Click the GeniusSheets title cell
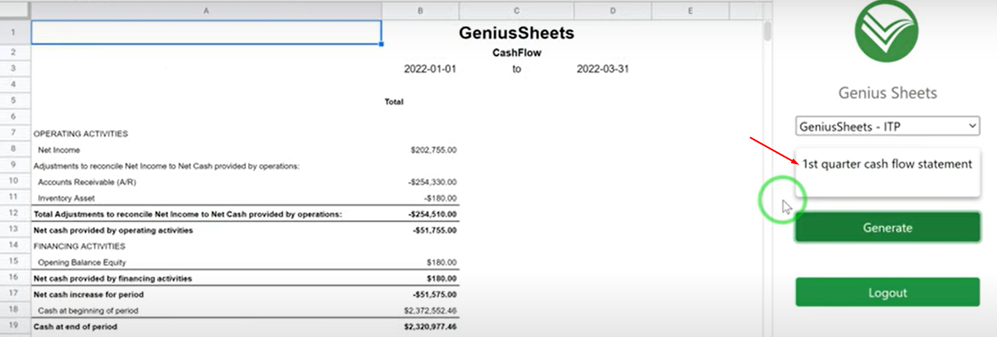Viewport: 997px width, 337px height. [x=516, y=33]
